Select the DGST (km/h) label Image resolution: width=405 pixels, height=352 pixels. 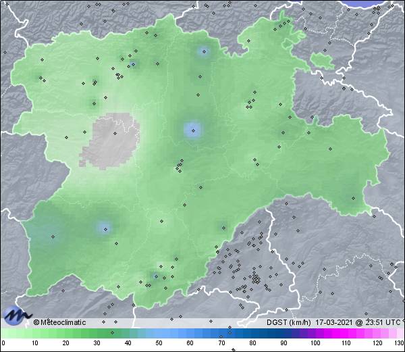(x=289, y=322)
